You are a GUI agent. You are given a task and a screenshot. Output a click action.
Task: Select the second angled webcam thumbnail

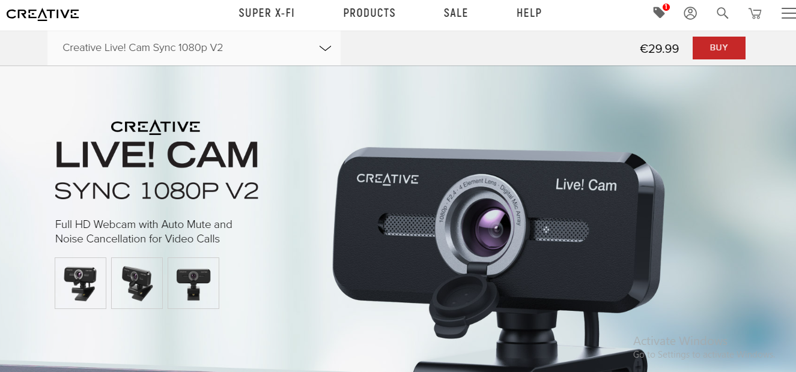point(137,283)
